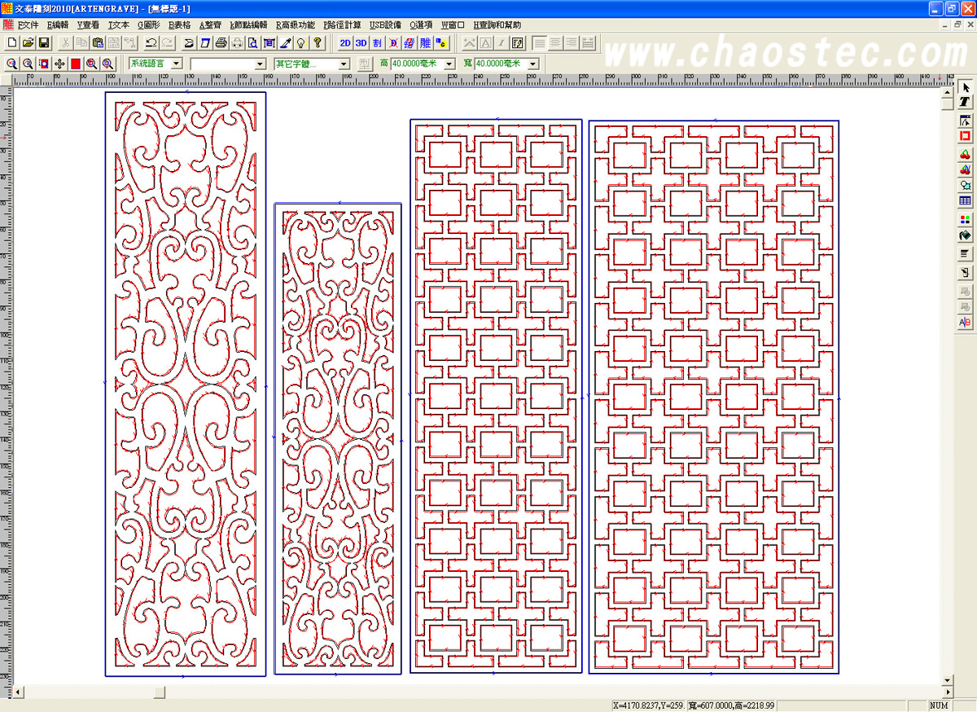Toggle right text alignment

571,42
